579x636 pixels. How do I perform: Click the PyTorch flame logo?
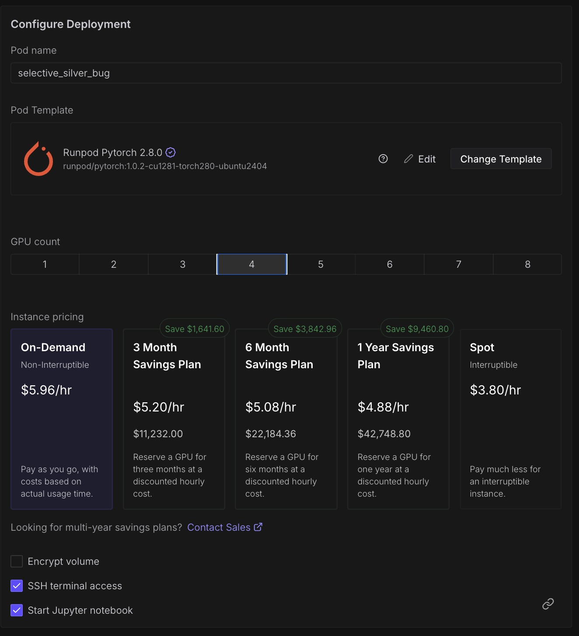38,159
